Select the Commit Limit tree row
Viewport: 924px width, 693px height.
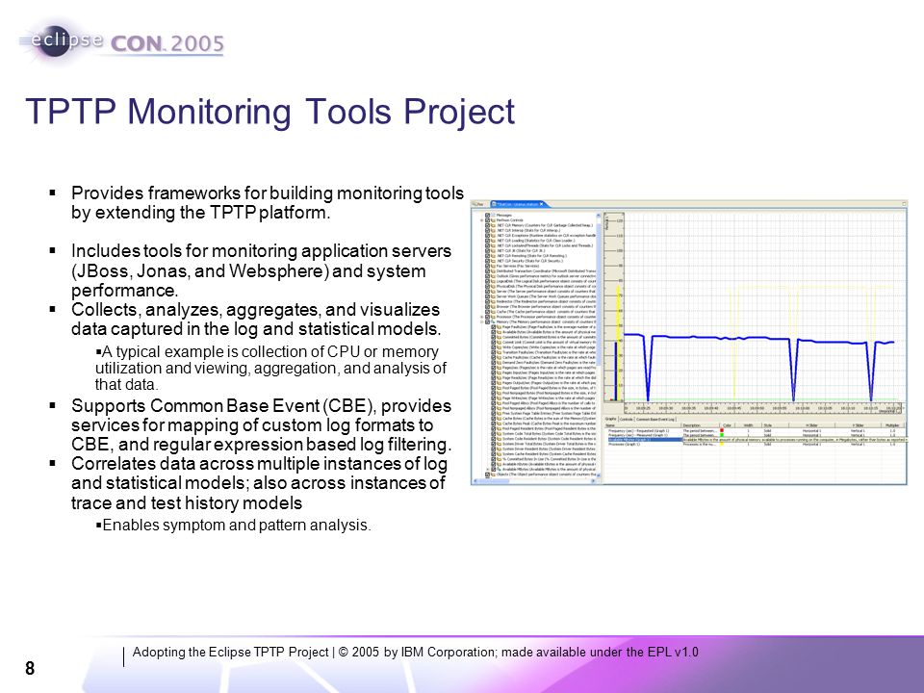550,343
